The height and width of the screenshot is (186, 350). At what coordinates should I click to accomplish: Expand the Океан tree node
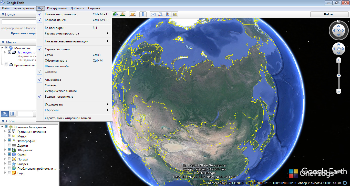point(5,155)
